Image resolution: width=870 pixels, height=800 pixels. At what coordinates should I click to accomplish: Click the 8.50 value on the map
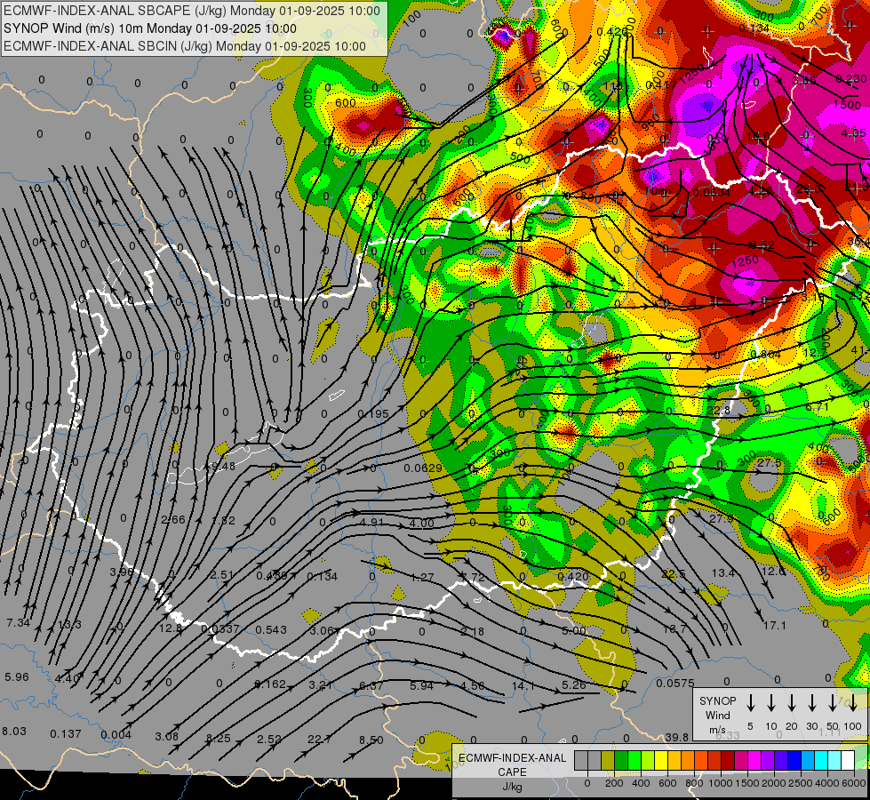[371, 740]
